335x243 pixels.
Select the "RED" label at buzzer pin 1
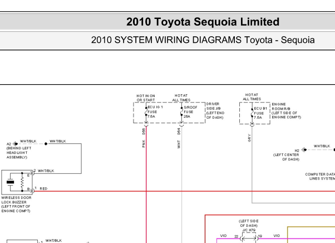[x=43, y=189]
